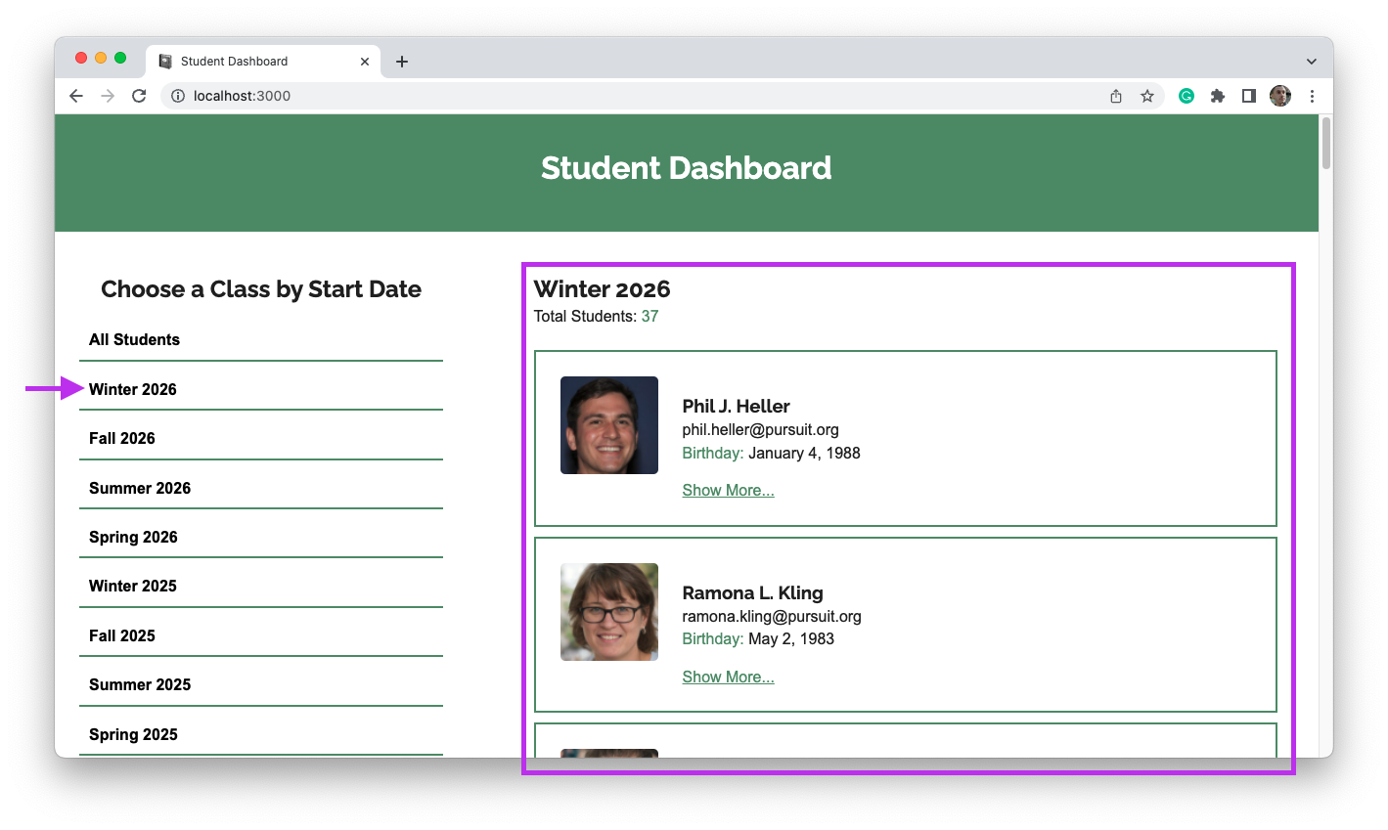1388x830 pixels.
Task: Open Chrome's three-dot menu
Action: point(1312,96)
